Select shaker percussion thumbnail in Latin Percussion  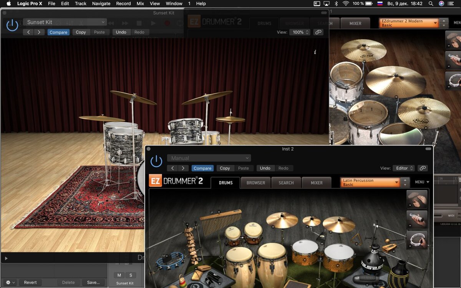pos(417,220)
